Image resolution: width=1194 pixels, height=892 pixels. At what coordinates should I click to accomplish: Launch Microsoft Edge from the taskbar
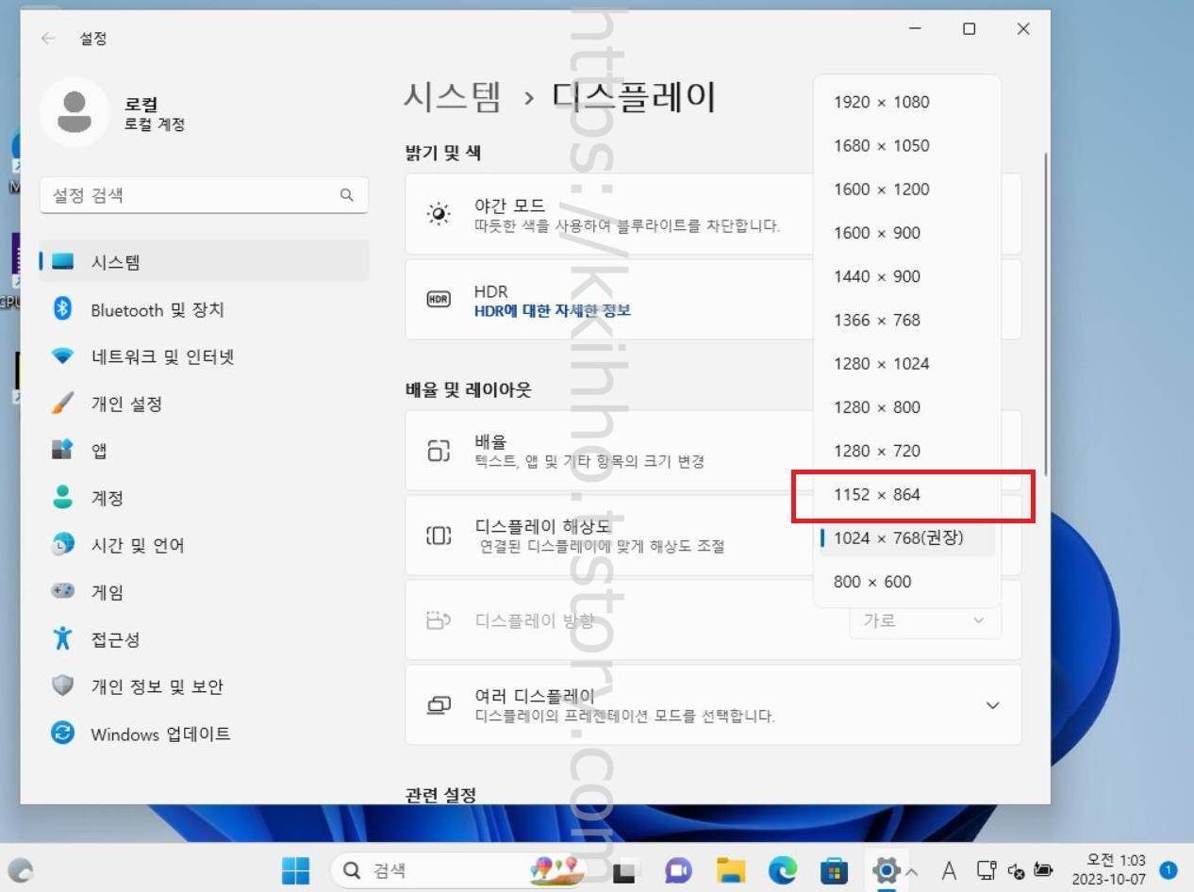[x=782, y=870]
